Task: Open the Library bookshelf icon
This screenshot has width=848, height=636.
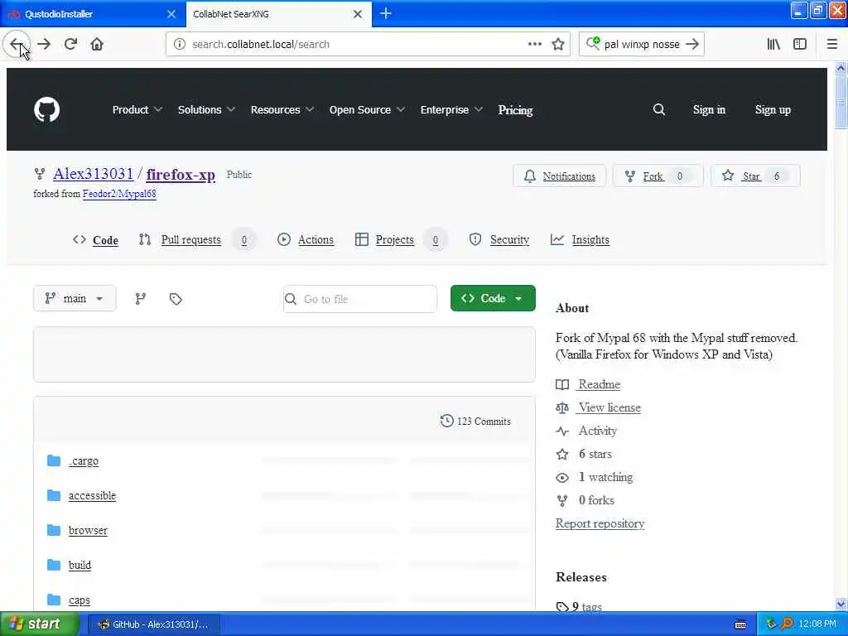Action: pos(773,44)
